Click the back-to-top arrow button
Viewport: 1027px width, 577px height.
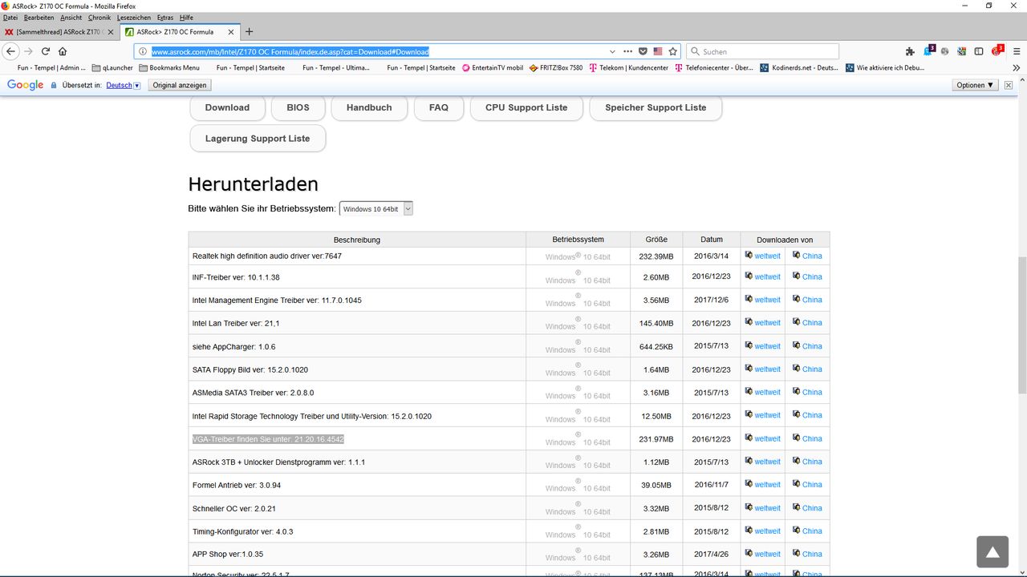pos(992,551)
